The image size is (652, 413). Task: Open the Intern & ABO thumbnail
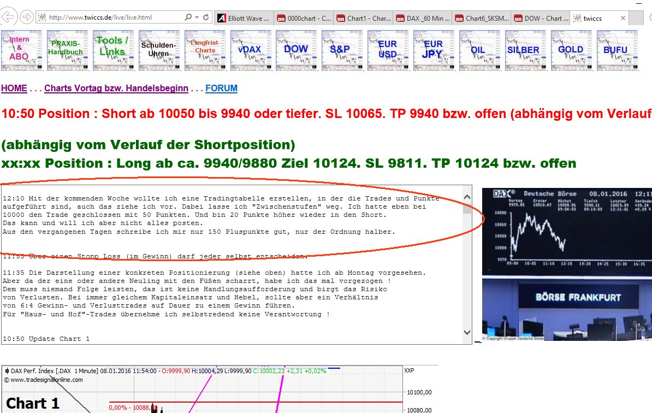pyautogui.click(x=22, y=50)
